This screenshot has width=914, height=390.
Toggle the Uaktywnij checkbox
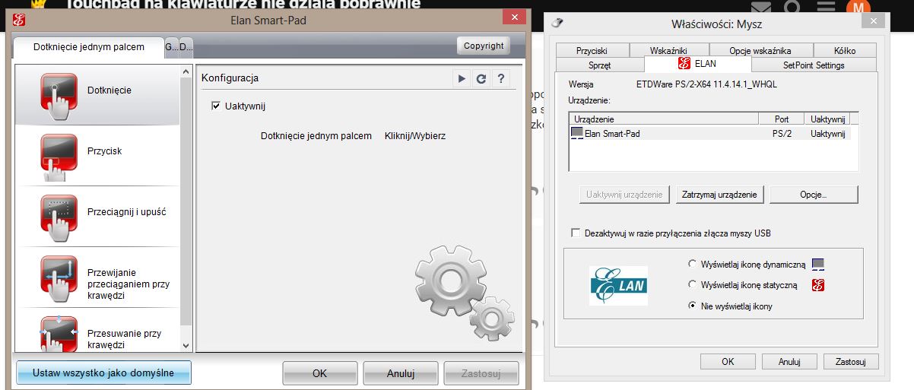click(x=216, y=106)
